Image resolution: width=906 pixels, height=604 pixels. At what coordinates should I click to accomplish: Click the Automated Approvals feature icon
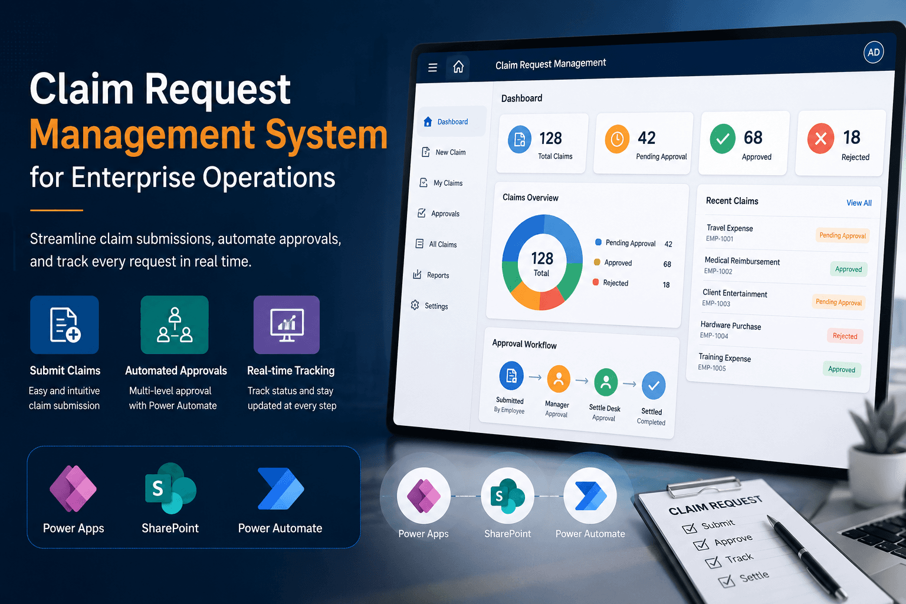(x=175, y=324)
